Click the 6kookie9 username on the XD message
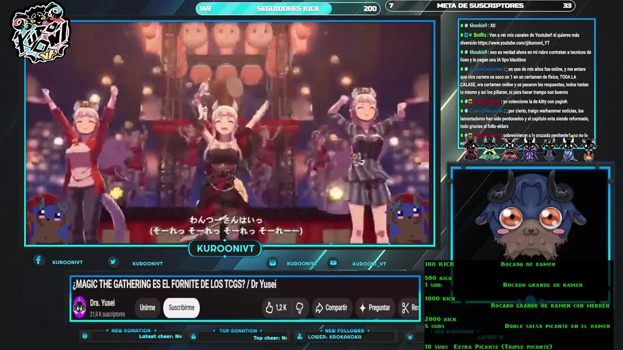 click(478, 25)
